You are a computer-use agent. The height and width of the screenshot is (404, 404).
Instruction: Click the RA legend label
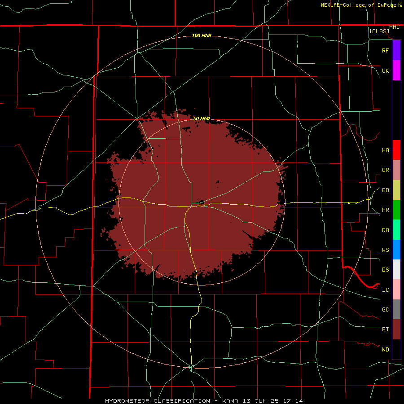tap(385, 230)
